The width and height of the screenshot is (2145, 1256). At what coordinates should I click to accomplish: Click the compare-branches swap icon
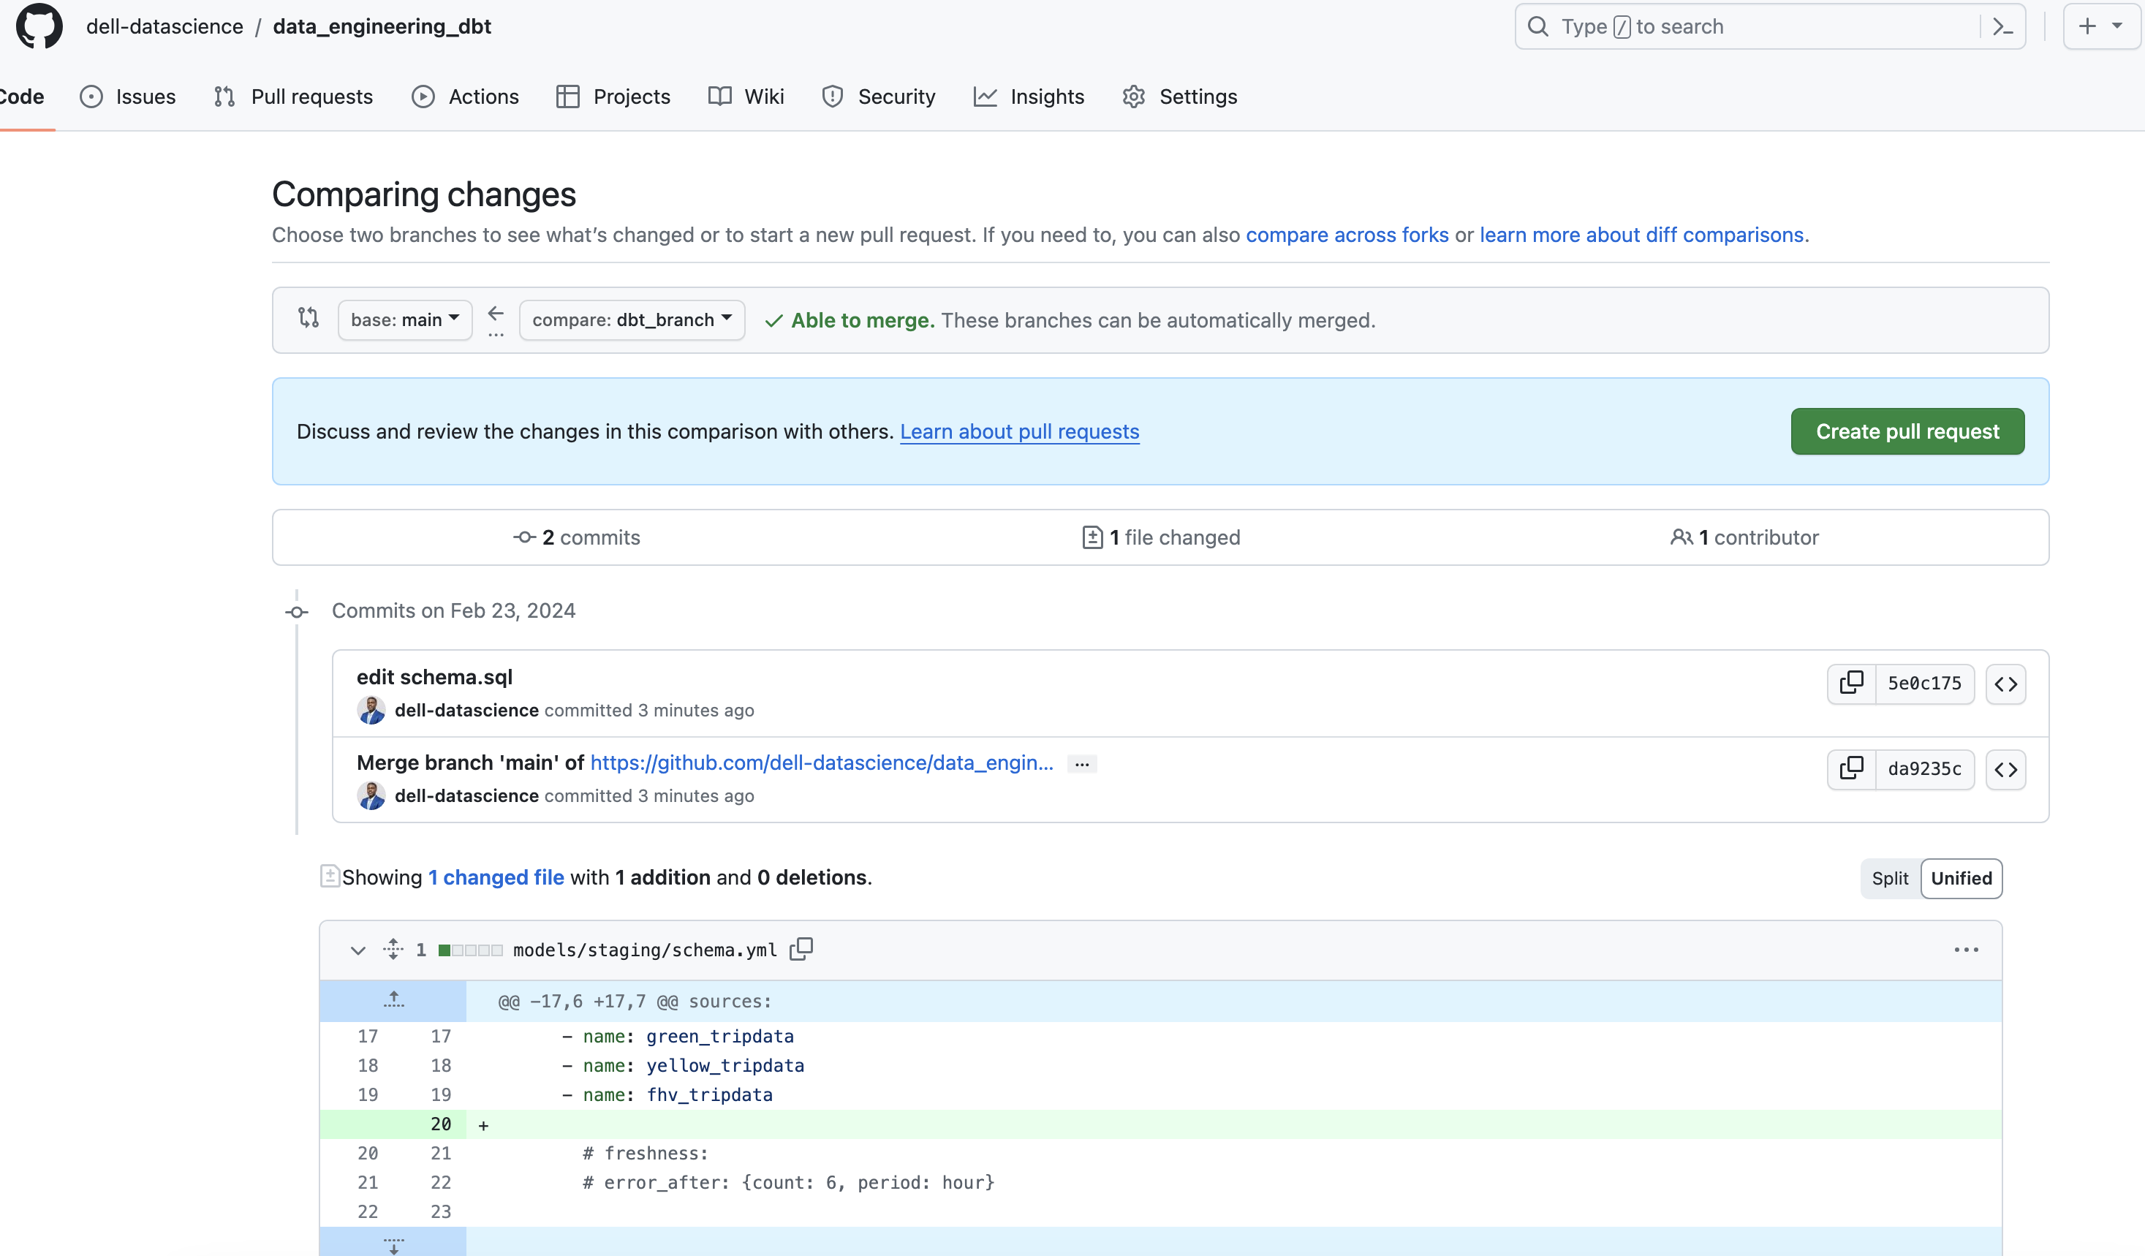click(x=308, y=318)
